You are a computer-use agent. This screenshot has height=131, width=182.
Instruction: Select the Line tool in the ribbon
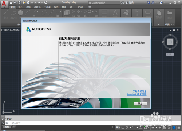point(5,13)
